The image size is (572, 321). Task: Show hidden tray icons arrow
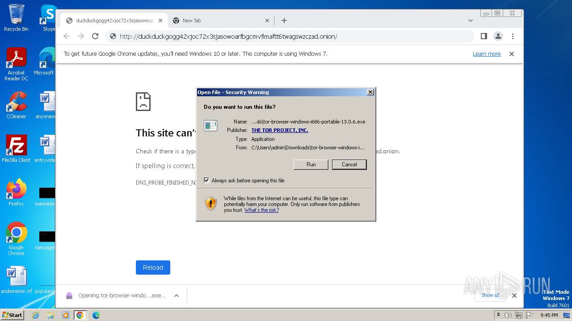pyautogui.click(x=499, y=315)
